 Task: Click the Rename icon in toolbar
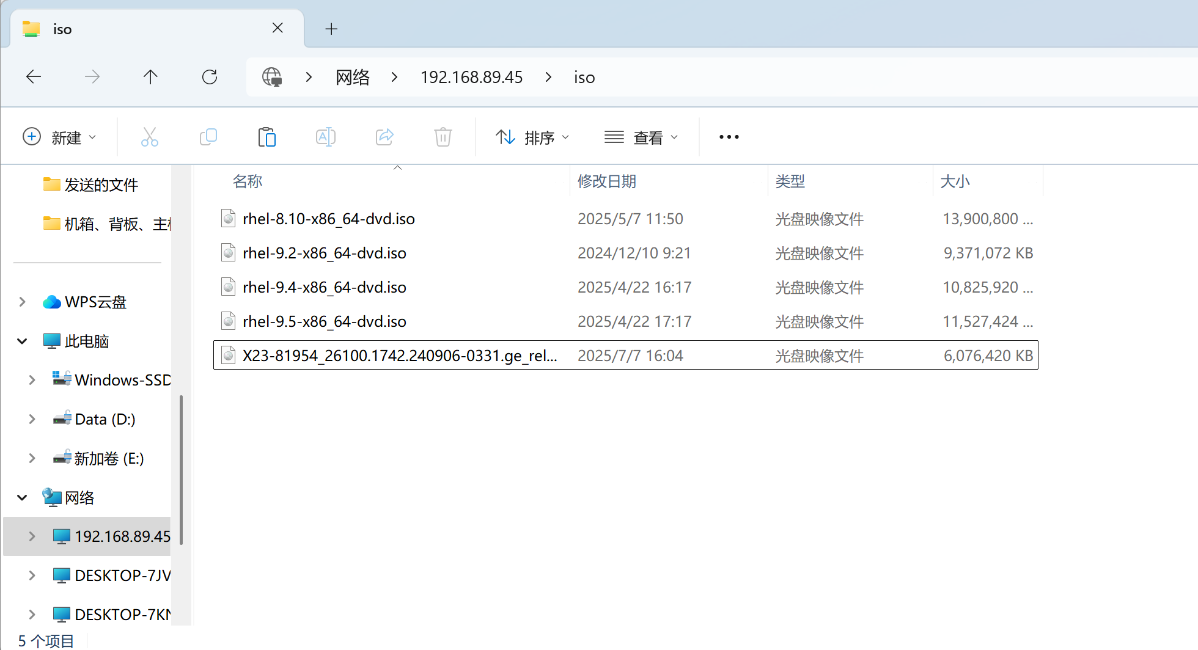click(x=326, y=137)
